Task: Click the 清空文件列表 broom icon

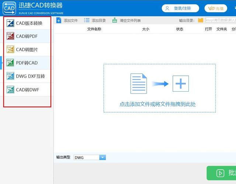Action: (115, 20)
